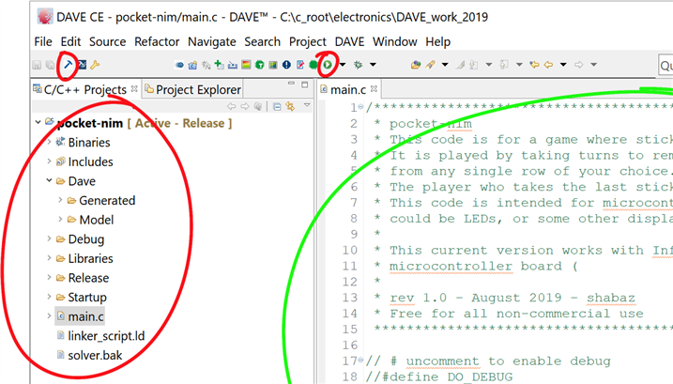The image size is (673, 384).
Task: Collapse the pocket-nim project node
Action: pos(38,122)
